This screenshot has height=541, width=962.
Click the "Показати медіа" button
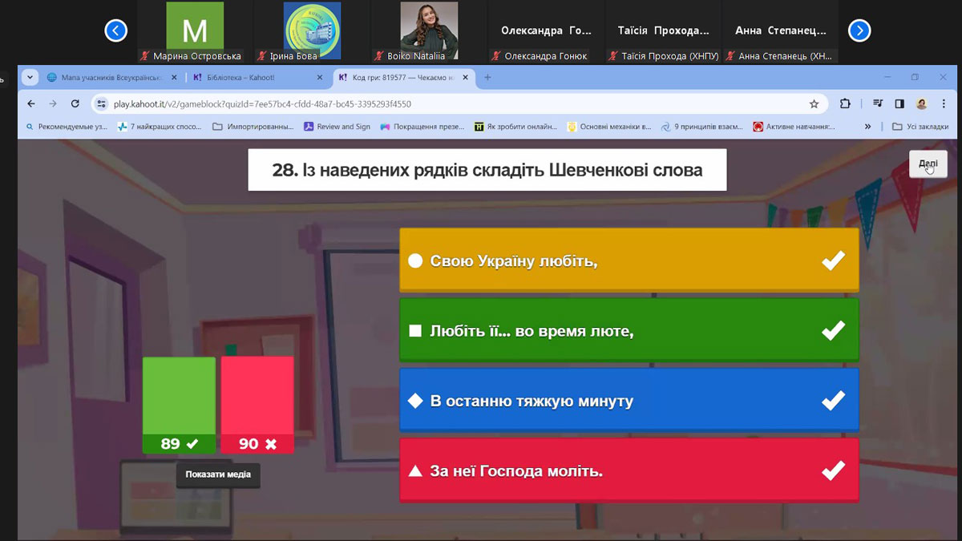pyautogui.click(x=218, y=474)
